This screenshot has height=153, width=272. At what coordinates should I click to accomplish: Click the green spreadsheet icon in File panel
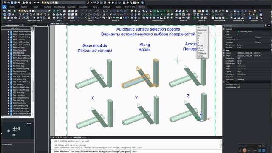pyautogui.click(x=5, y=18)
